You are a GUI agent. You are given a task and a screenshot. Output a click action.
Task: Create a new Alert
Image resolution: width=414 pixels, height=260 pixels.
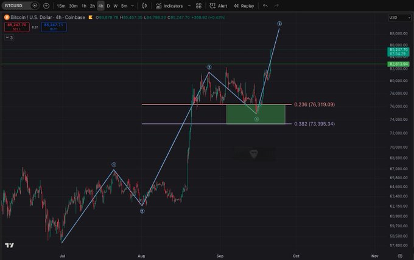point(219,6)
